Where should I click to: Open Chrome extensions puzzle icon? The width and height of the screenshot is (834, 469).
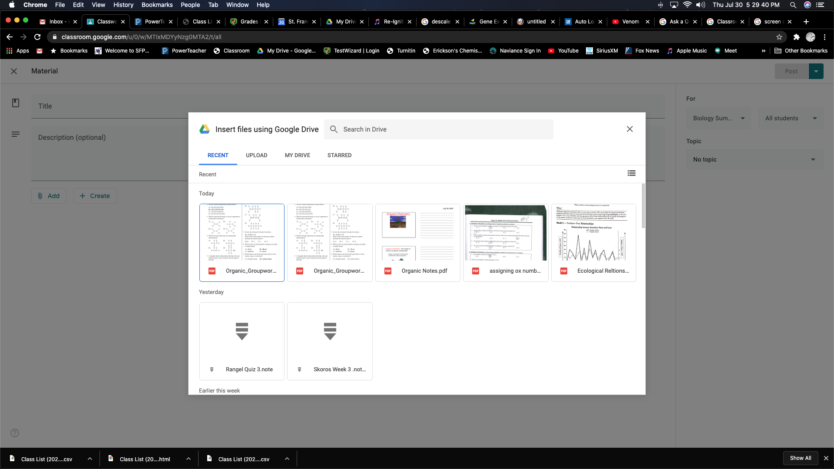(x=796, y=37)
